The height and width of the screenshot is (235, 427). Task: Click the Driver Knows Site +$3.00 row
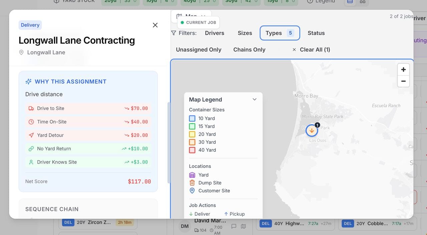click(88, 162)
